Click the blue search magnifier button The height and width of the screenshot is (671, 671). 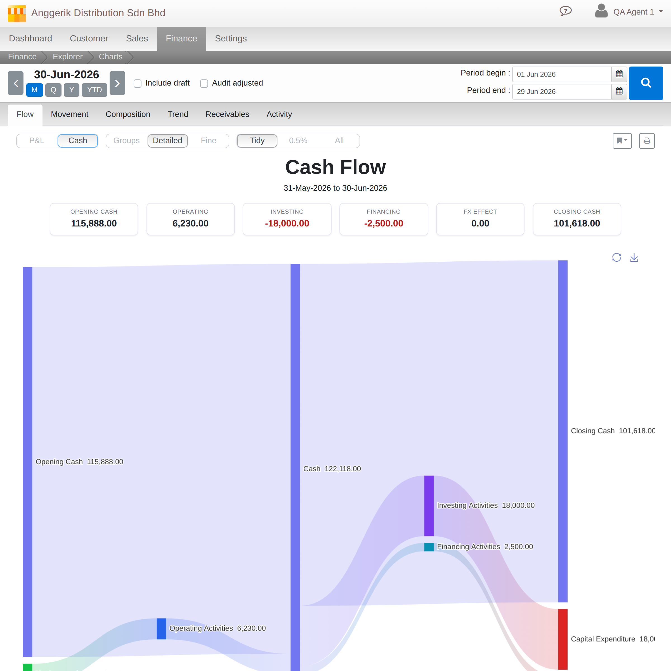(646, 83)
